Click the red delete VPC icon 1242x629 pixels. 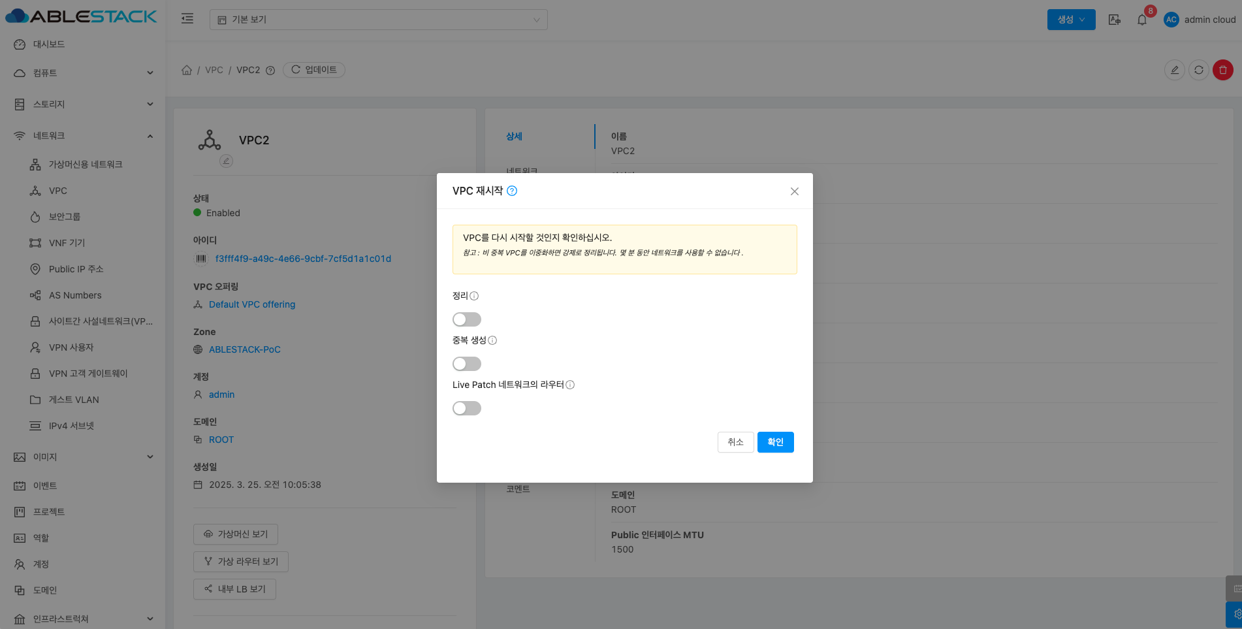pyautogui.click(x=1222, y=70)
